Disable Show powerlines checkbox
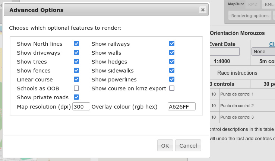The image size is (275, 161). click(x=172, y=79)
